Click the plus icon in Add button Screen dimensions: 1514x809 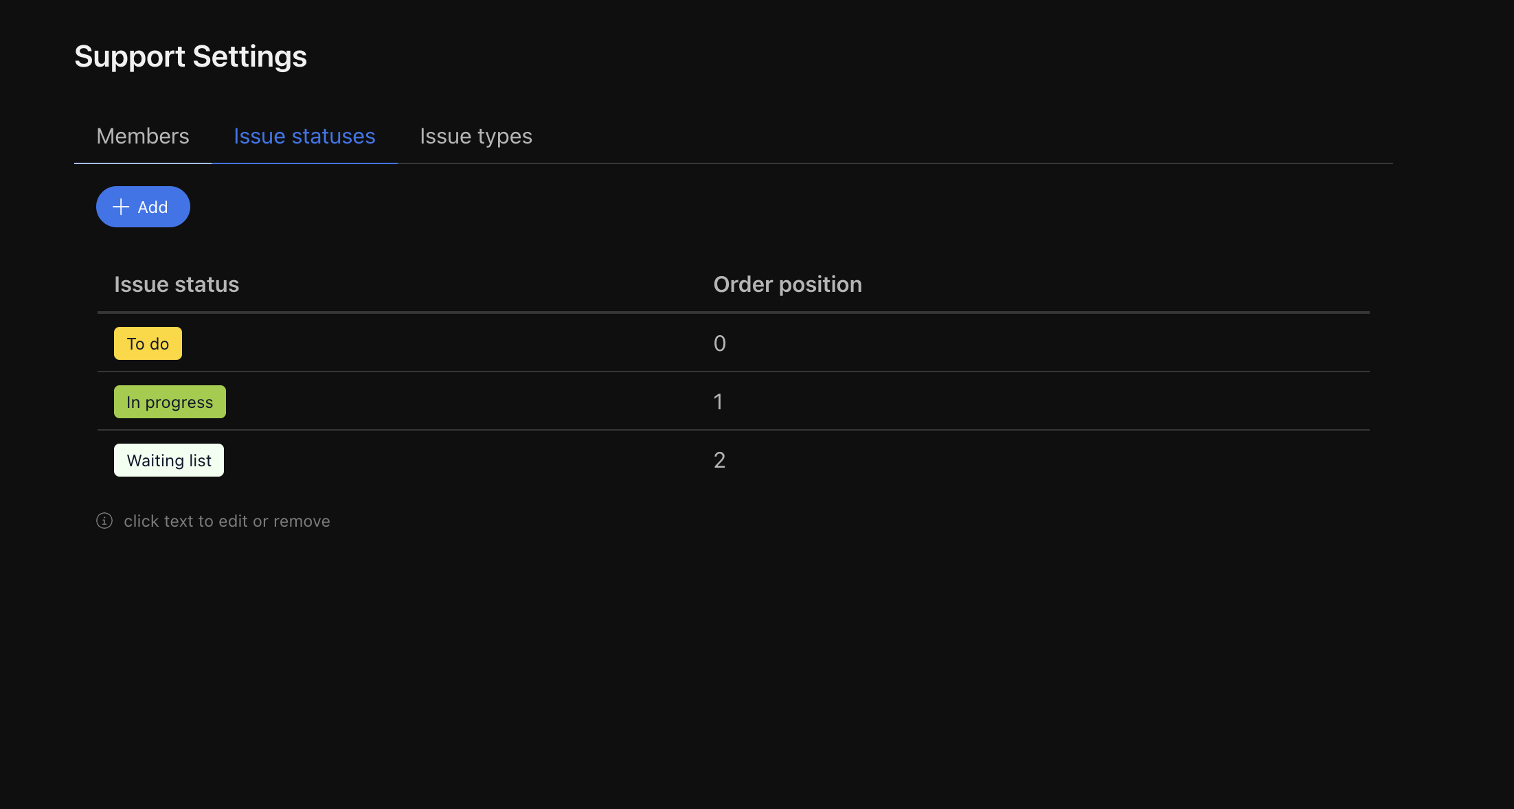coord(121,207)
